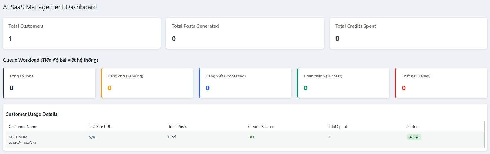Click the Đang chờ (Pending) card
Viewport: 490px width, 154px height.
point(147,83)
